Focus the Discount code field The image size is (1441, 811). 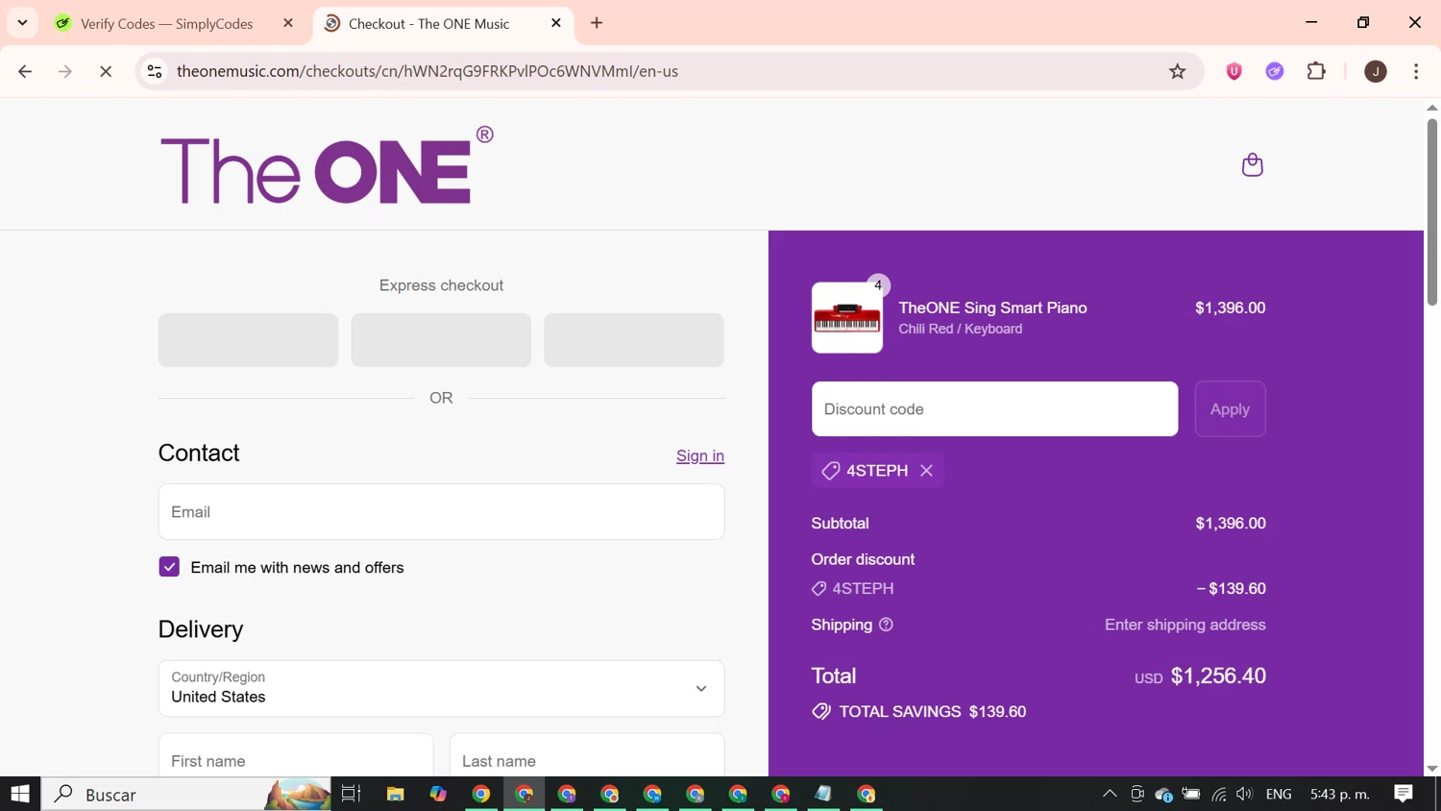point(994,409)
